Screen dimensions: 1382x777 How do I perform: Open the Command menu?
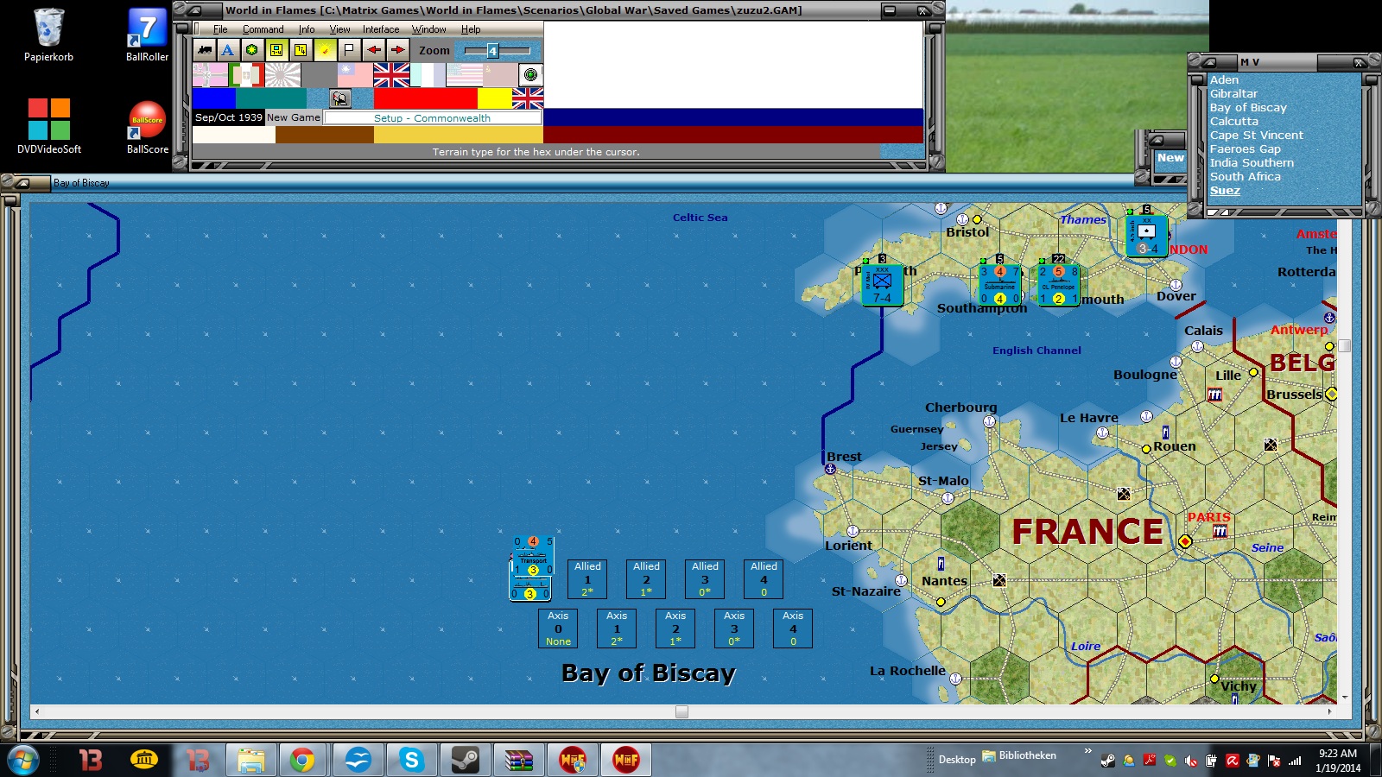pos(263,28)
